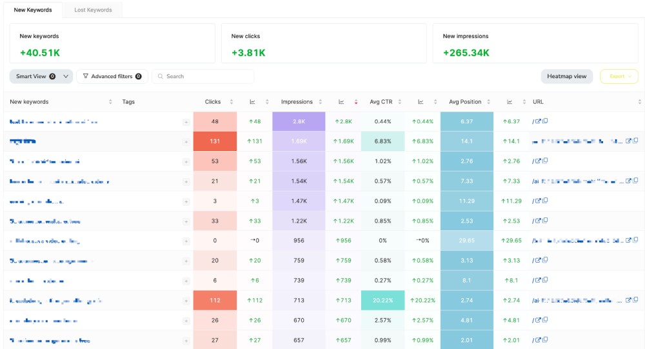This screenshot has width=645, height=349.
Task: Click the 20.22% Avg CTR heatmap cell
Action: coord(382,301)
